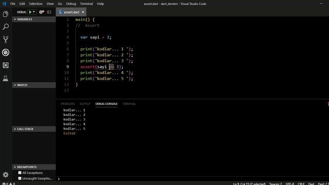Click the Dart file icon on assert.dart tab
This screenshot has width=329, height=185.
[x=61, y=12]
